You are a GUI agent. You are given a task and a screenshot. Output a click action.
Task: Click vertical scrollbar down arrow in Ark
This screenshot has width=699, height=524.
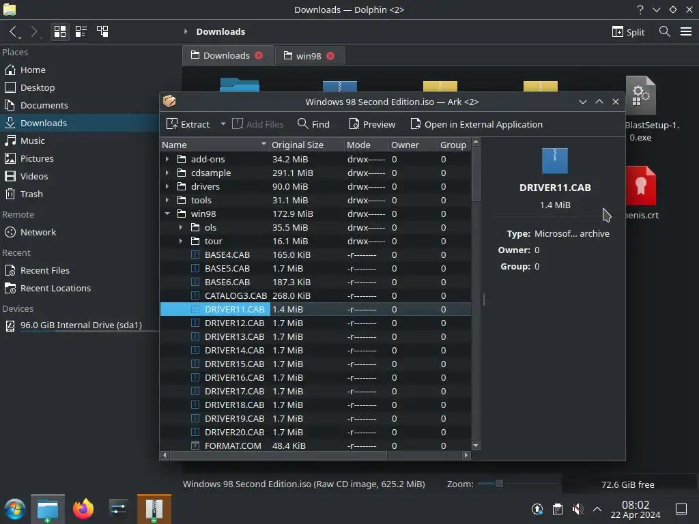(476, 446)
